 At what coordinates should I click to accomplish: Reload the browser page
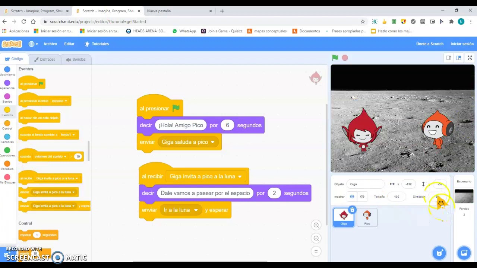(x=23, y=22)
